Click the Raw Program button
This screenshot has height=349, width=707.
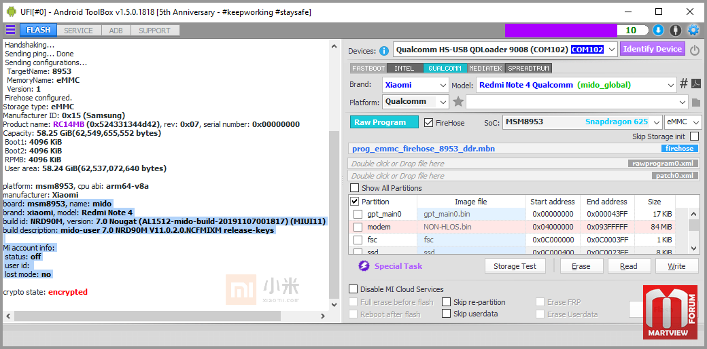point(384,122)
